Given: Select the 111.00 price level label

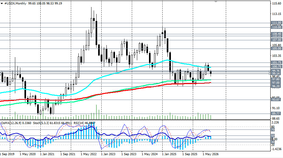Looking at the screenshot, I should pyautogui.click(x=277, y=23).
